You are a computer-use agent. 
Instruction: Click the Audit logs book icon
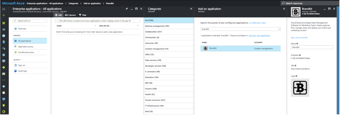(15, 71)
